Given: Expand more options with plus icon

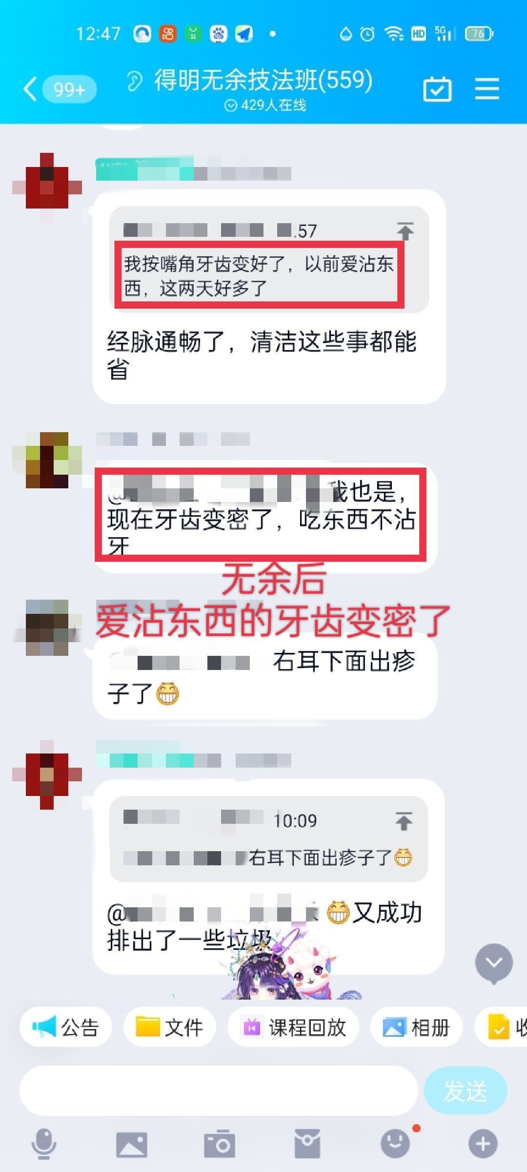Looking at the screenshot, I should click(x=483, y=1144).
